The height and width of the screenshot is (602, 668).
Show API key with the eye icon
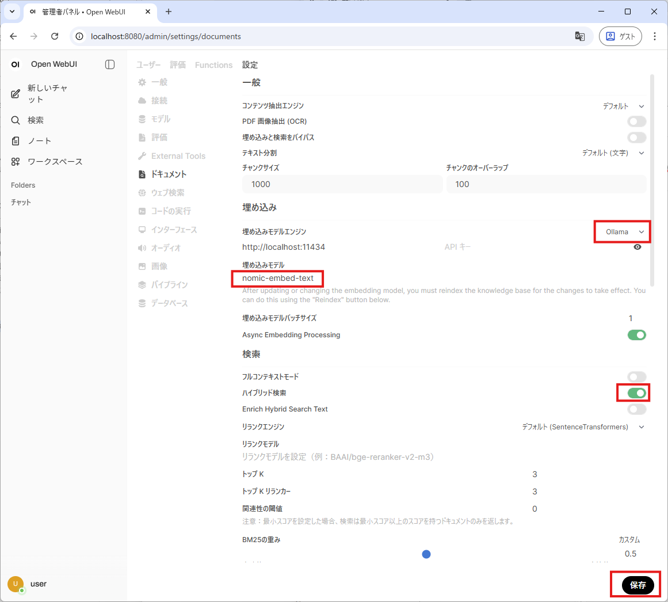(637, 247)
